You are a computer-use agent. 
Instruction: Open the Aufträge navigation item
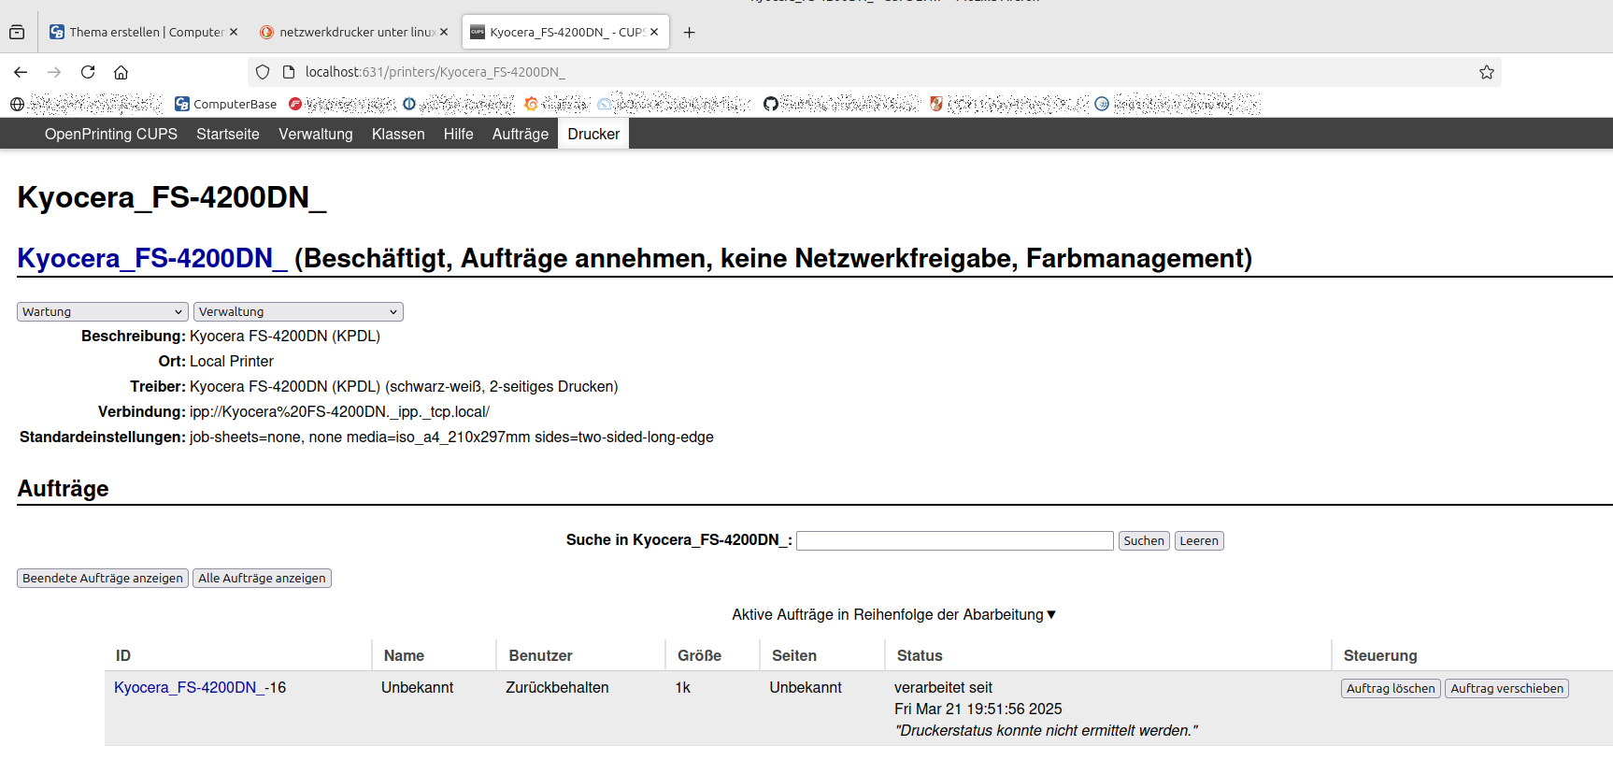point(521,134)
